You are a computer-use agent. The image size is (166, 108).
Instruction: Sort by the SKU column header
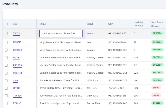click(x=15, y=24)
